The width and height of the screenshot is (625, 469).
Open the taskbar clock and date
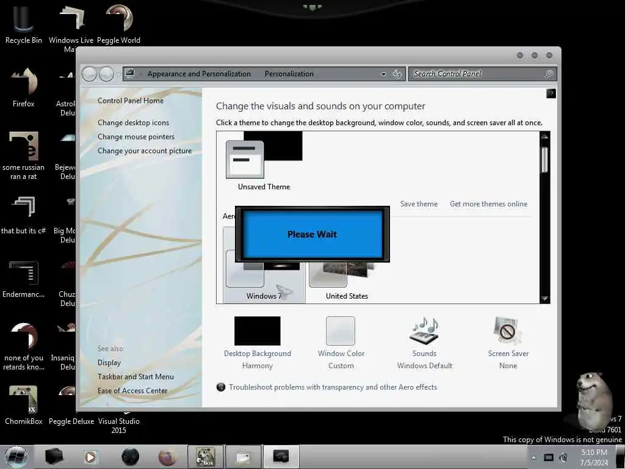point(594,457)
